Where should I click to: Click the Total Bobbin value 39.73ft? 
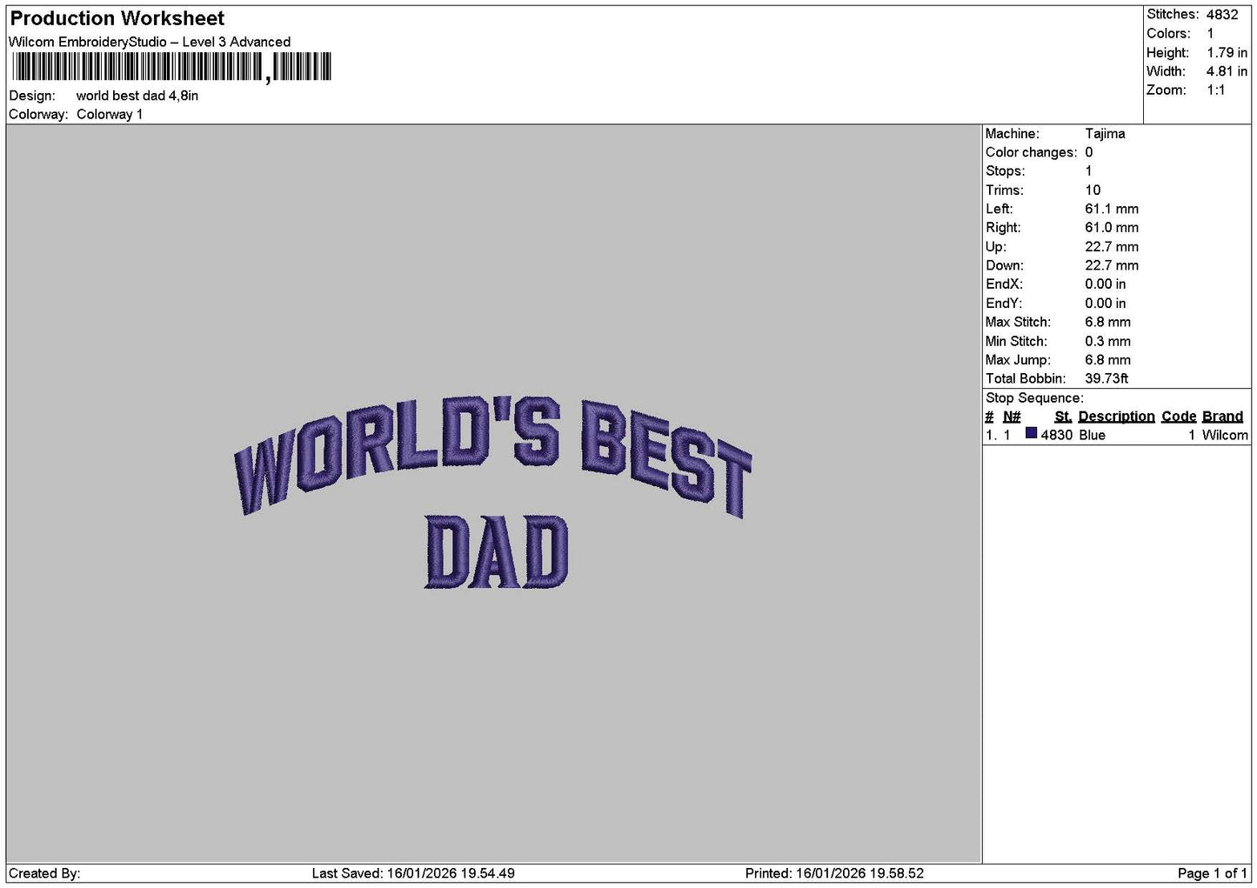(1107, 378)
